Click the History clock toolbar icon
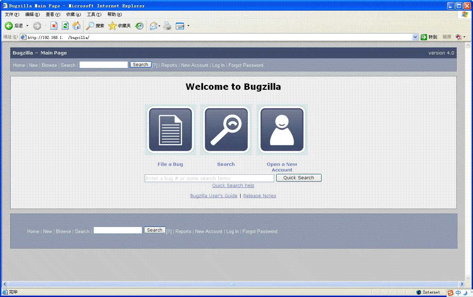473x297 pixels. pyautogui.click(x=139, y=26)
